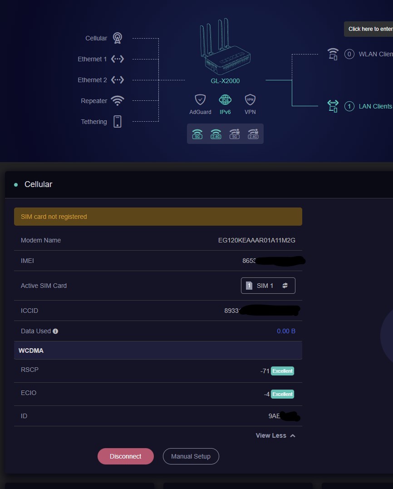Click the Tethering phone icon

tap(118, 122)
